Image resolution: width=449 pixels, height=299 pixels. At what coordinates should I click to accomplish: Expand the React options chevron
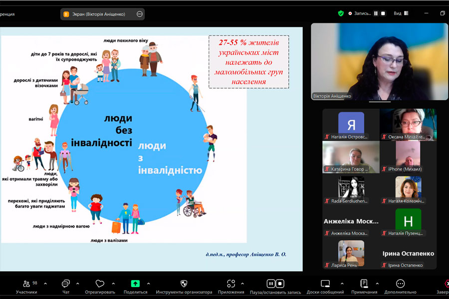(x=113, y=284)
